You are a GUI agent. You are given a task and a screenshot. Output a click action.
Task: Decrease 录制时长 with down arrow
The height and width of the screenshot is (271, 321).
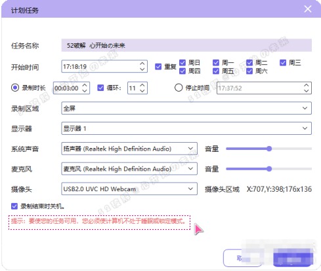(x=85, y=91)
